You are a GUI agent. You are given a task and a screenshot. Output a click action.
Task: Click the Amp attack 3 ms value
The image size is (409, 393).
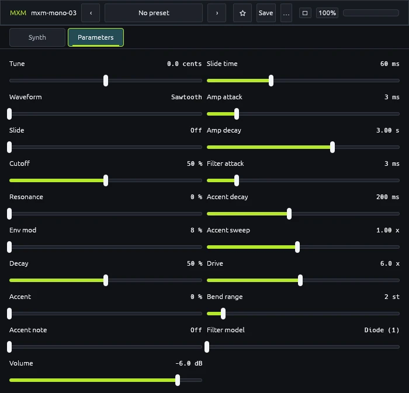tap(392, 97)
